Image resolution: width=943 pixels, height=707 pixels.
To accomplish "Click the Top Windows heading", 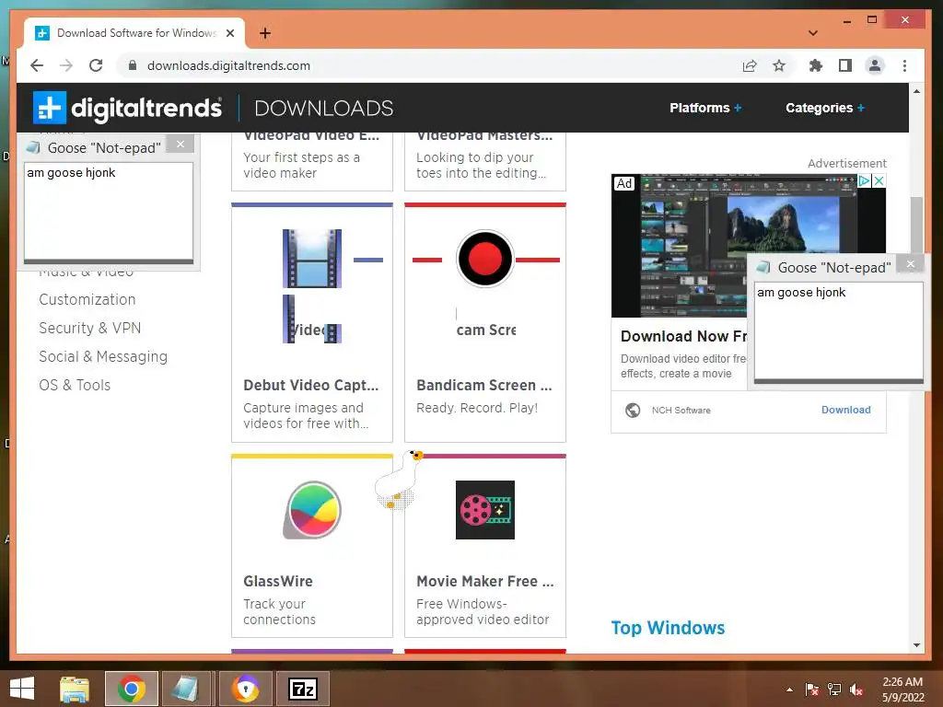I will (668, 628).
